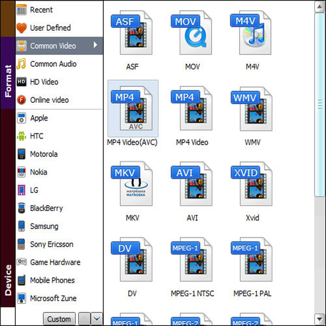326x326 pixels.
Task: Open the Microsoft Zune device list
Action: 59,298
